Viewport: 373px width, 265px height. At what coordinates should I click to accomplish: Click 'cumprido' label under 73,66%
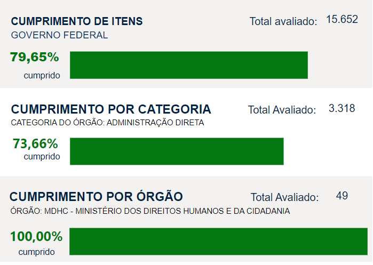coord(42,156)
